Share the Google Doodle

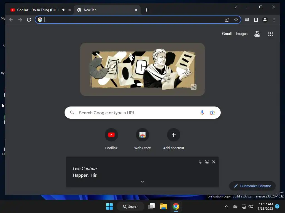click(194, 87)
